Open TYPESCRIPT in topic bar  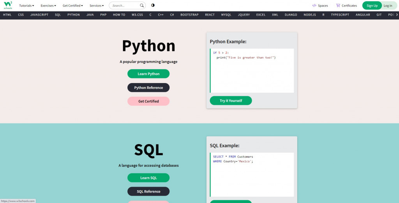[x=340, y=15]
